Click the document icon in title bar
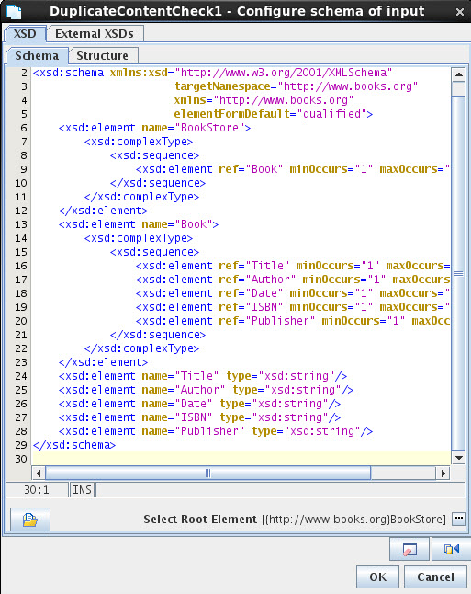 pyautogui.click(x=14, y=11)
